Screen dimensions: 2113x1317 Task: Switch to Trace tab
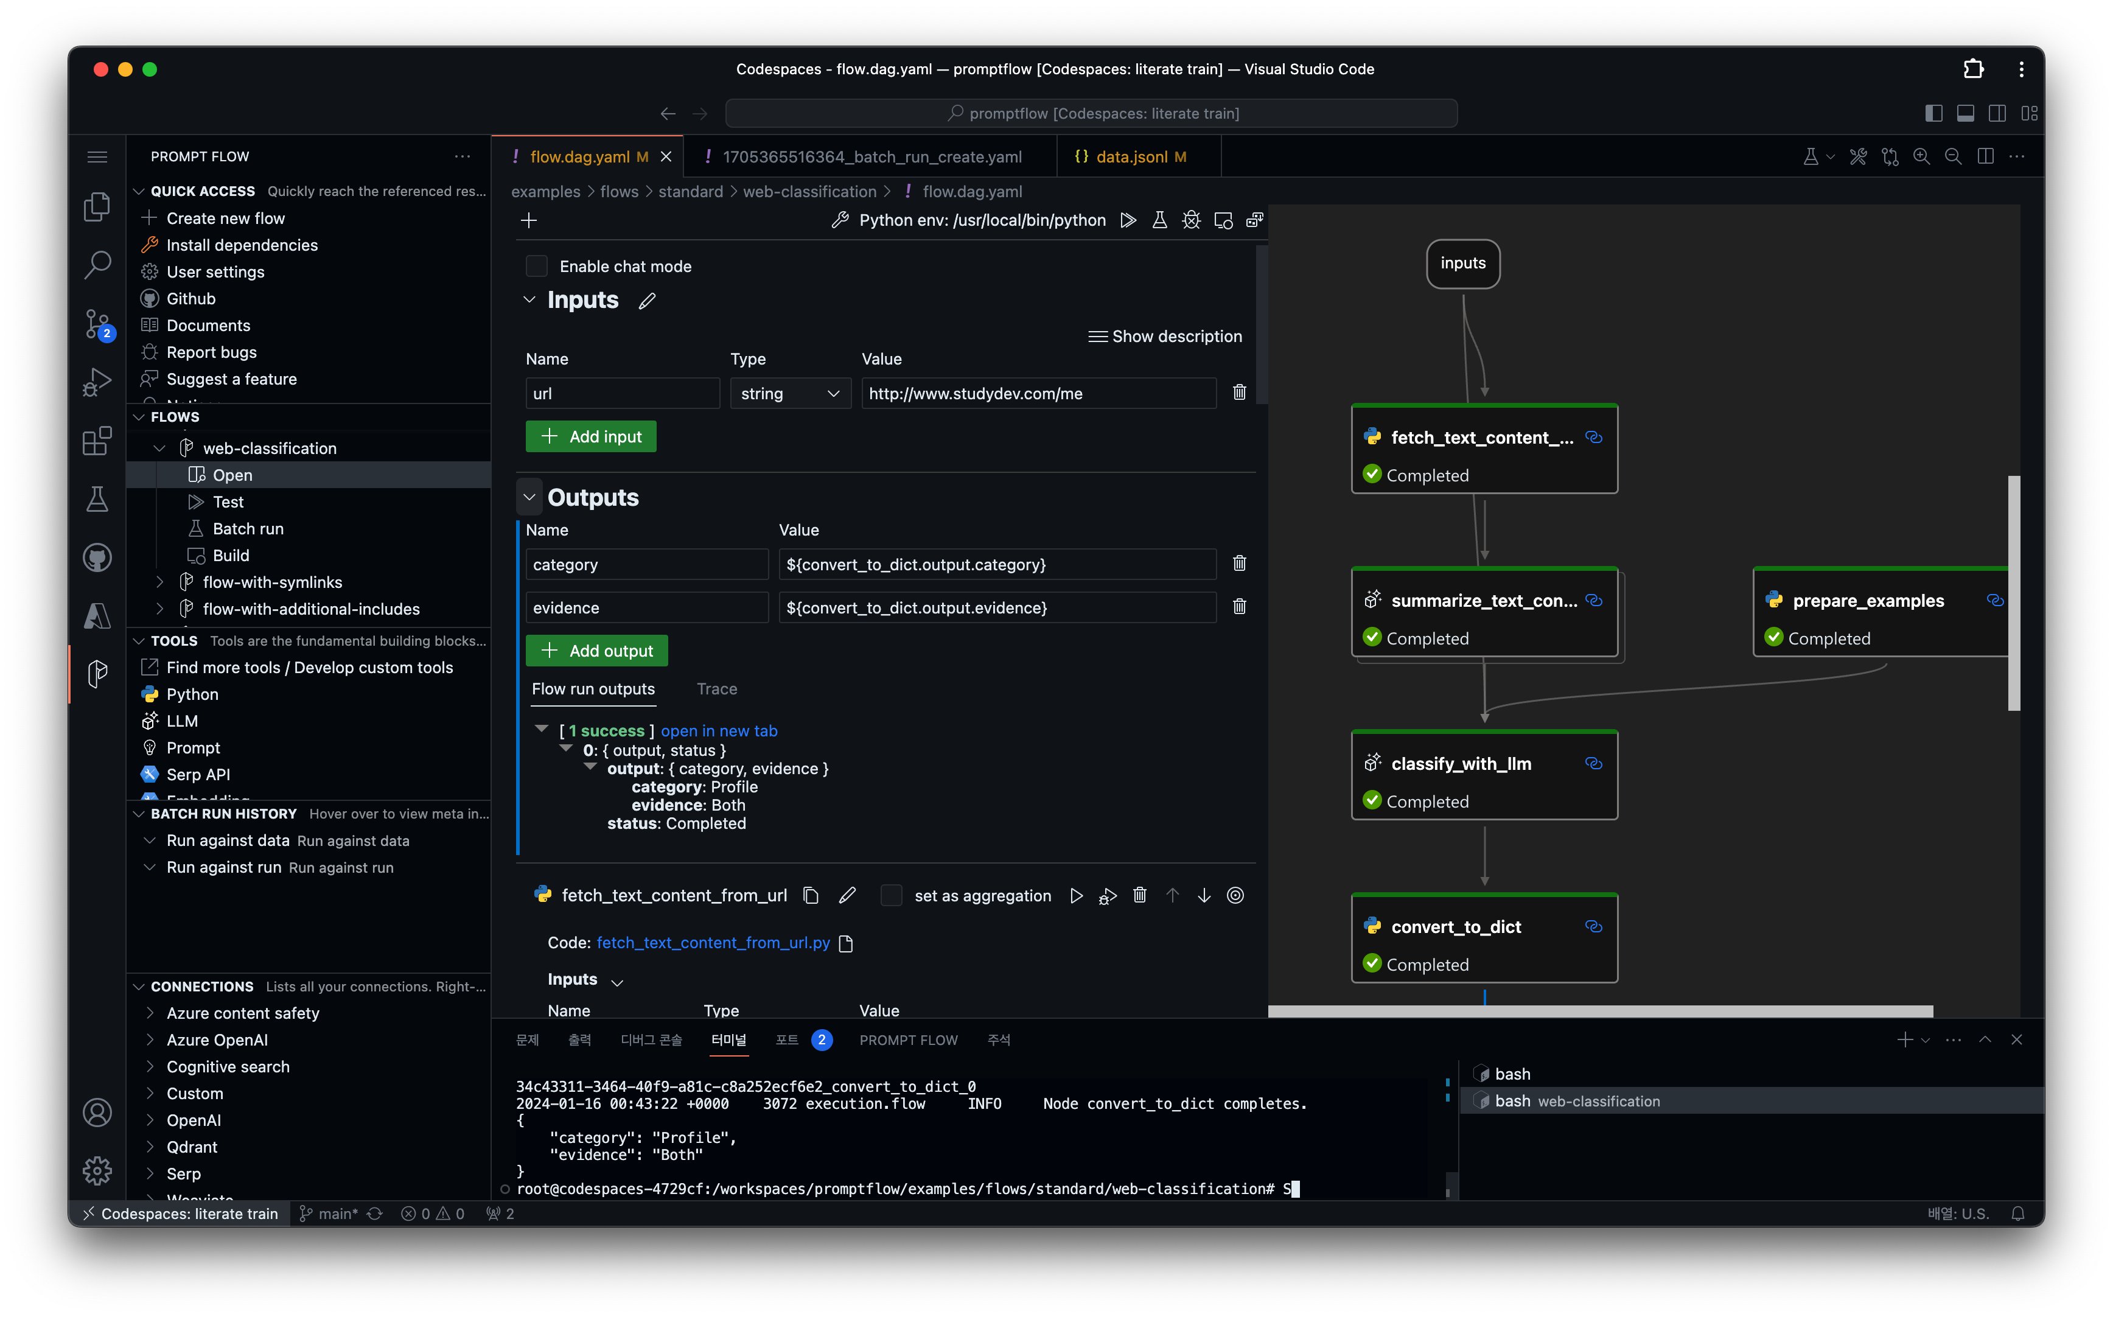(716, 689)
